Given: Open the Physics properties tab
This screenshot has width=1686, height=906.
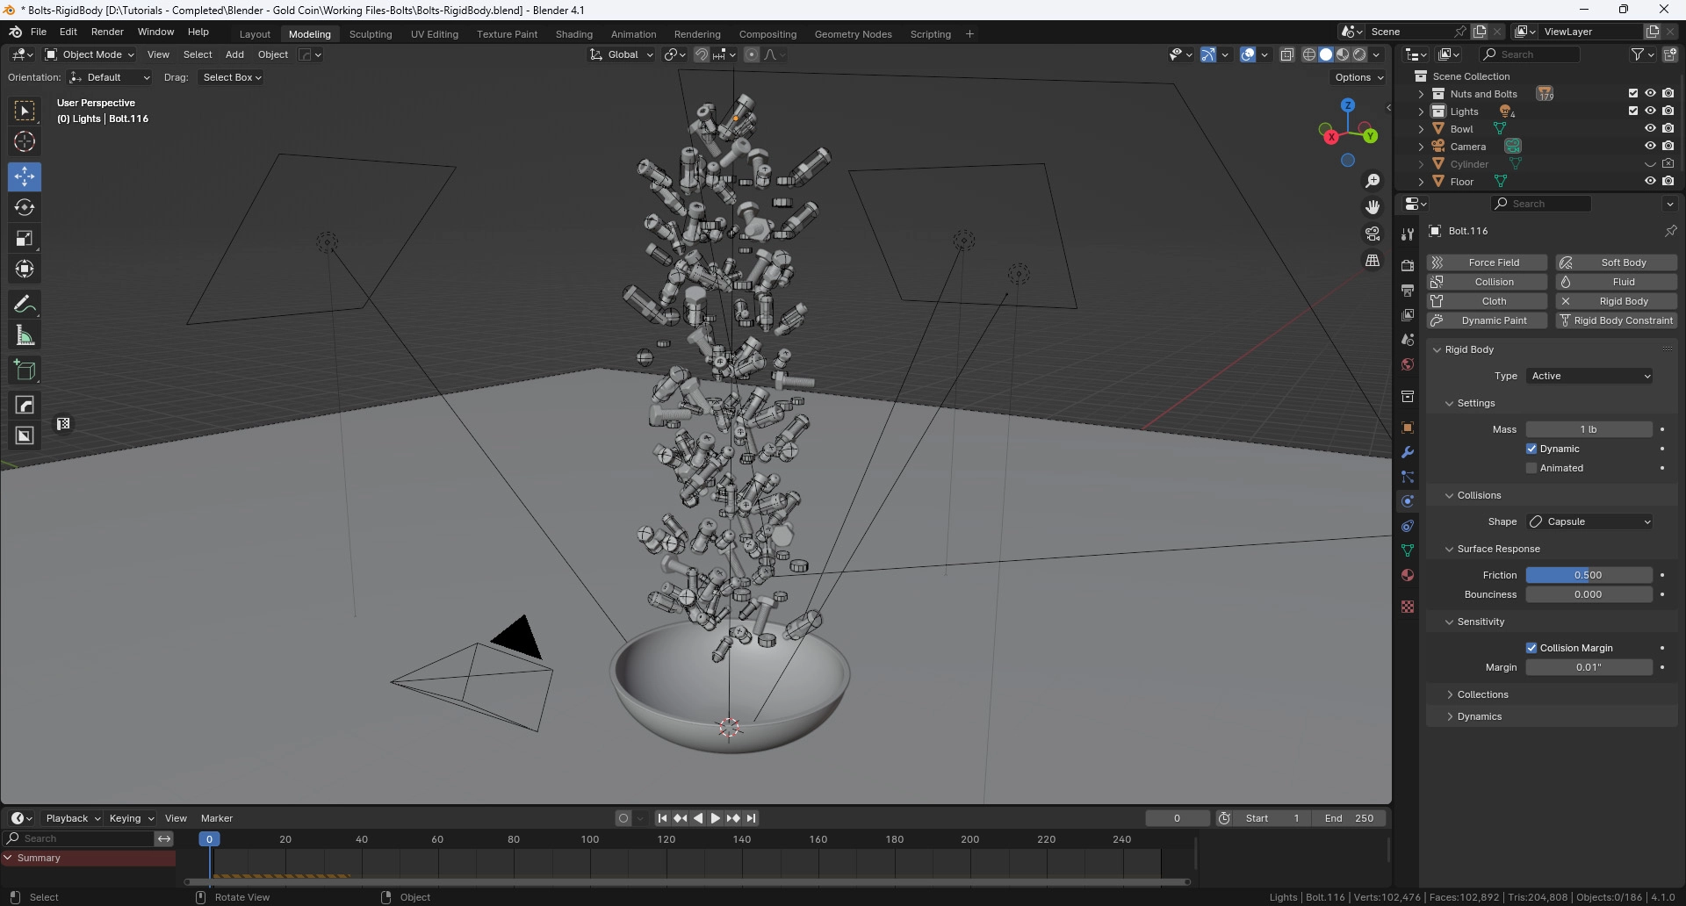Looking at the screenshot, I should 1408,501.
